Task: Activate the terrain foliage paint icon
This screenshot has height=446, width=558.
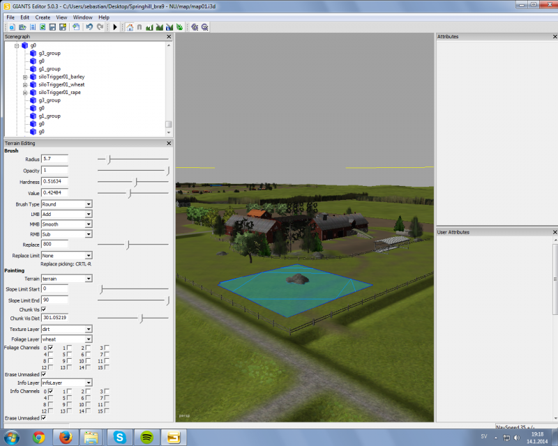Action: 179,27
